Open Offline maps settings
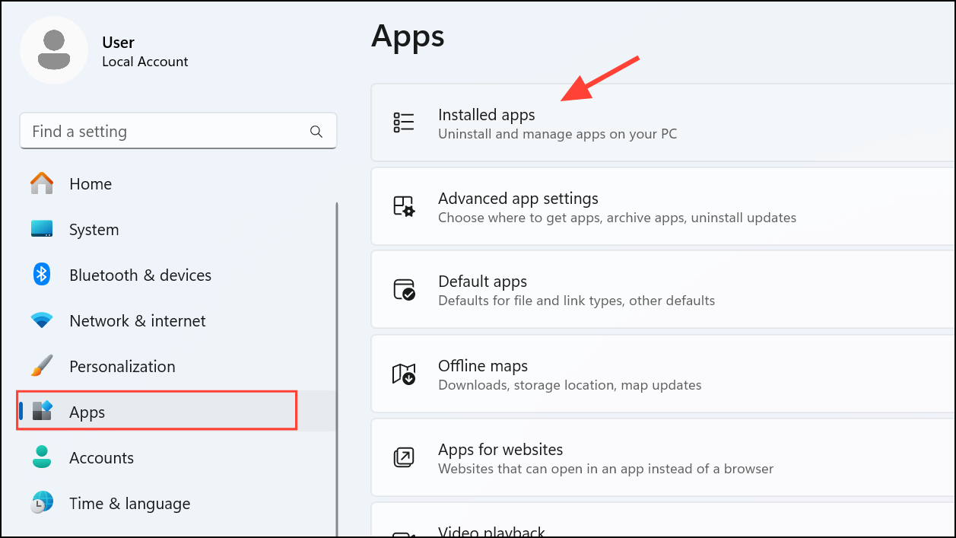Viewport: 956px width, 538px height. (x=663, y=374)
